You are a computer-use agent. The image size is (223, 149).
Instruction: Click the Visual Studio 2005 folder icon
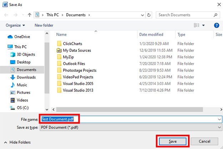pos(59,84)
